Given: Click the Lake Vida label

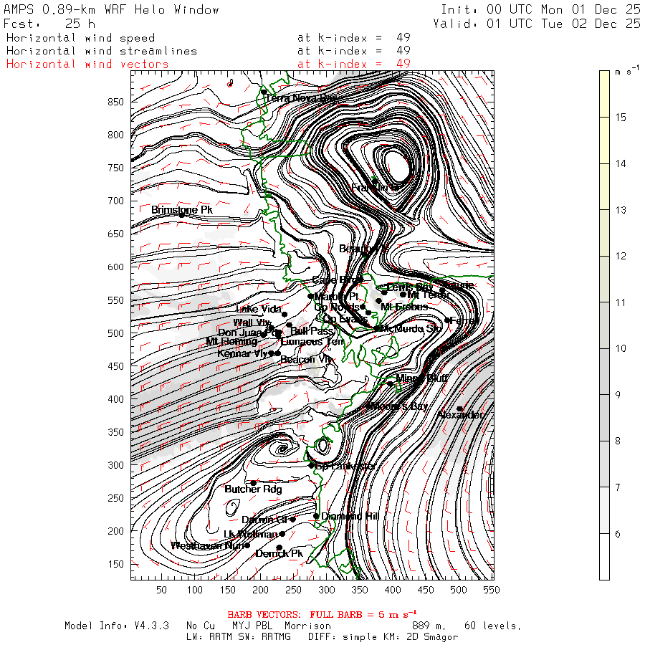Looking at the screenshot, I should [x=259, y=309].
